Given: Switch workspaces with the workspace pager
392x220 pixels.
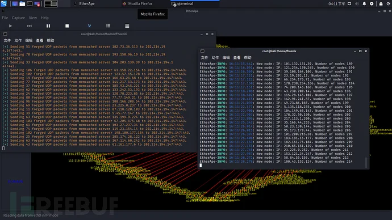Looking at the screenshot, I should pos(51,4).
